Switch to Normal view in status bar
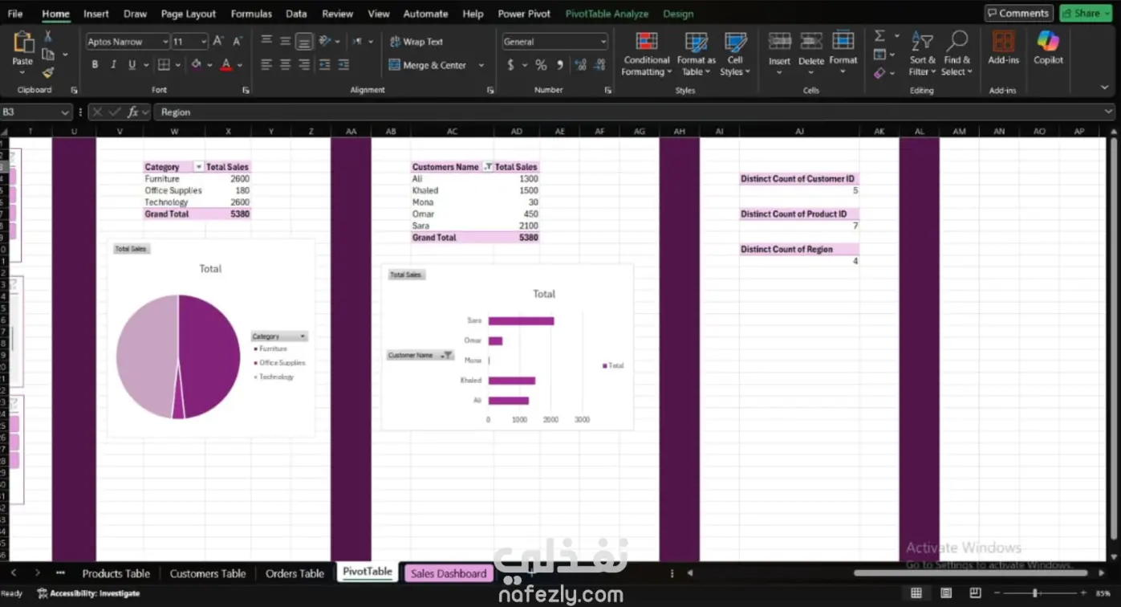This screenshot has height=607, width=1121. (x=916, y=593)
